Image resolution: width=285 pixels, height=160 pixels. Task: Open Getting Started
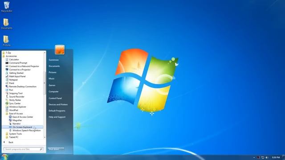pos(15,73)
